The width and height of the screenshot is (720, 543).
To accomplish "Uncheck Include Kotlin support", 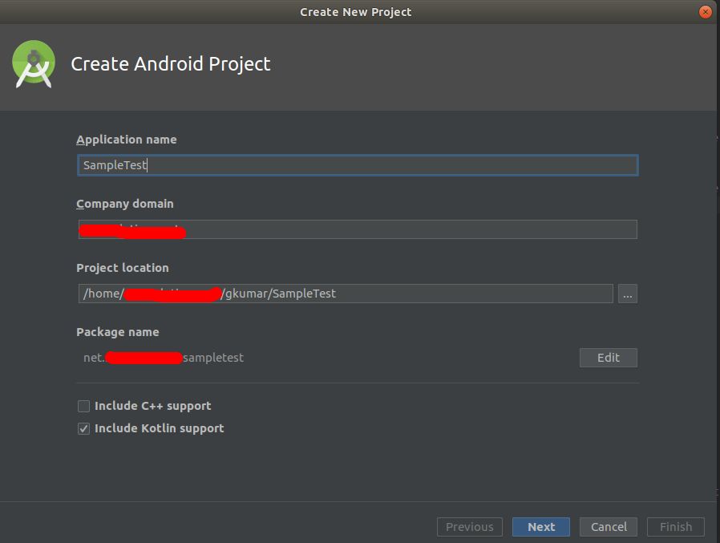I will click(x=83, y=428).
